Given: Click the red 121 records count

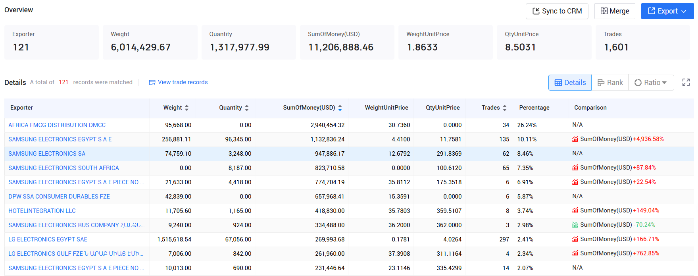Looking at the screenshot, I should pyautogui.click(x=63, y=82).
